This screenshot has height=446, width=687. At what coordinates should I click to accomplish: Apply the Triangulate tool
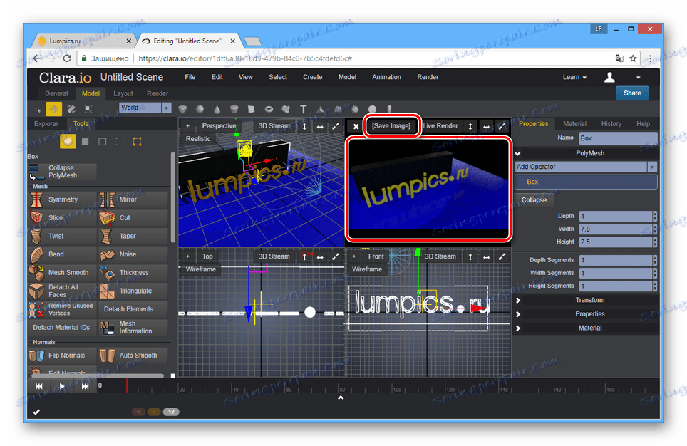pyautogui.click(x=133, y=291)
